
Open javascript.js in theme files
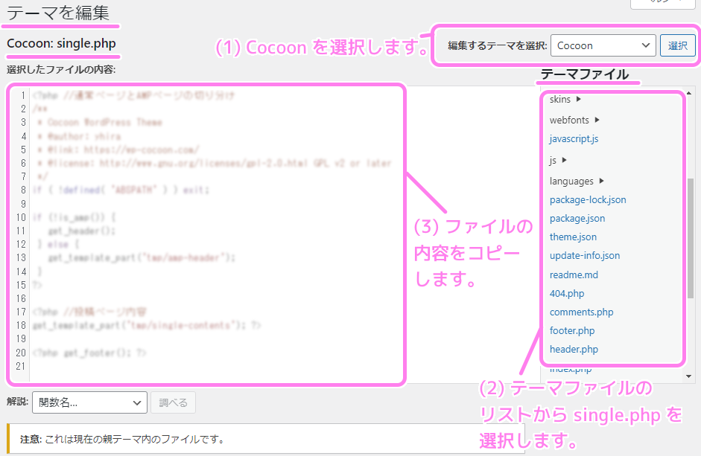tap(574, 139)
